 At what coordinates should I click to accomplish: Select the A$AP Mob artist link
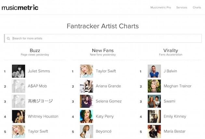[37, 86]
